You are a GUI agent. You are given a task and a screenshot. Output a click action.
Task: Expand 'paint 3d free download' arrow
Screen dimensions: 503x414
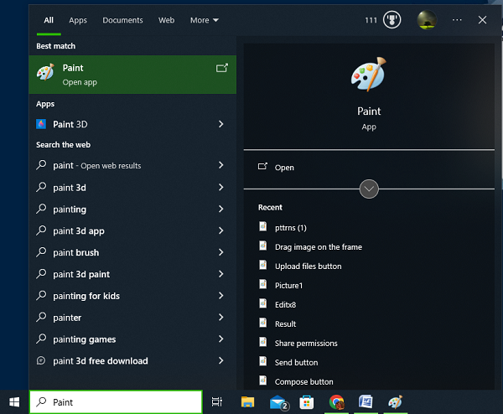[221, 360]
